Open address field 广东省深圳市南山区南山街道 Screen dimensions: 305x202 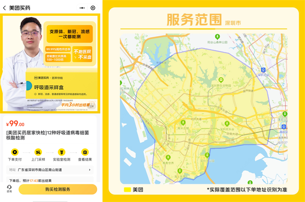pyautogui.click(x=50, y=170)
